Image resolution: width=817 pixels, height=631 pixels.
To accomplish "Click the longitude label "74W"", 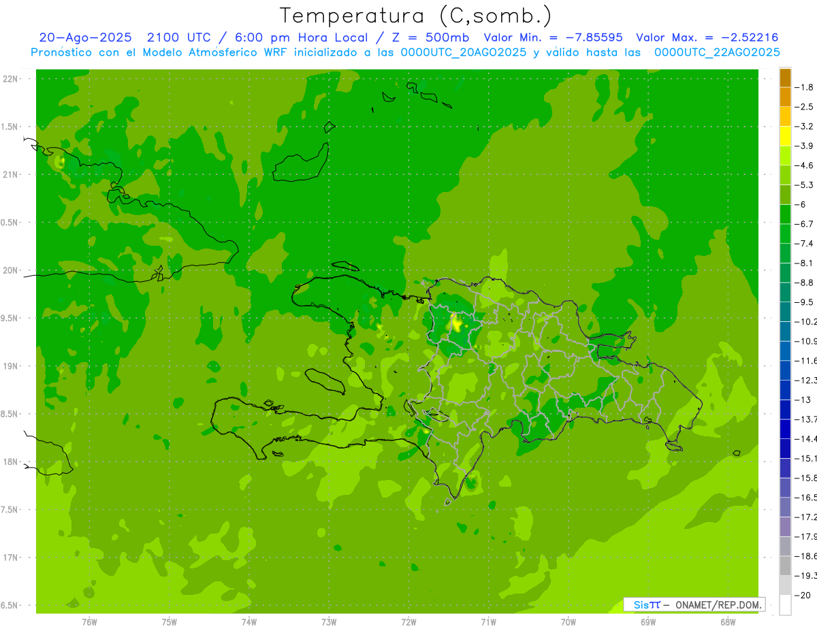I will pos(249,622).
